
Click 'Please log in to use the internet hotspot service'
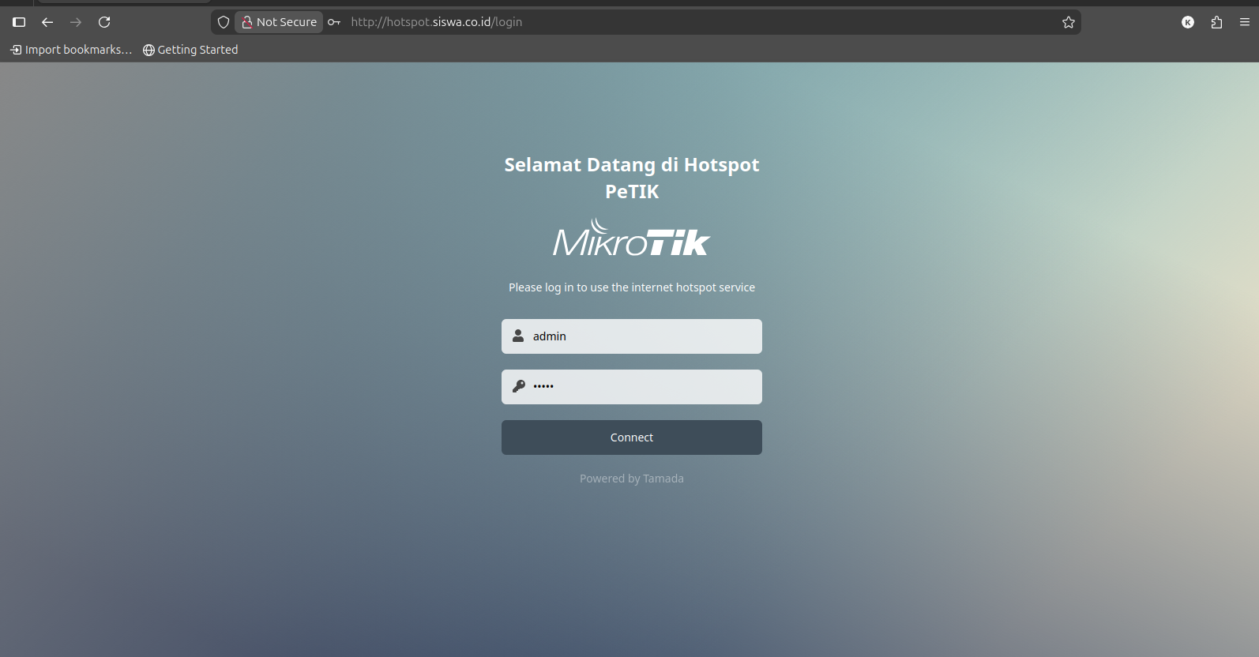click(x=632, y=287)
